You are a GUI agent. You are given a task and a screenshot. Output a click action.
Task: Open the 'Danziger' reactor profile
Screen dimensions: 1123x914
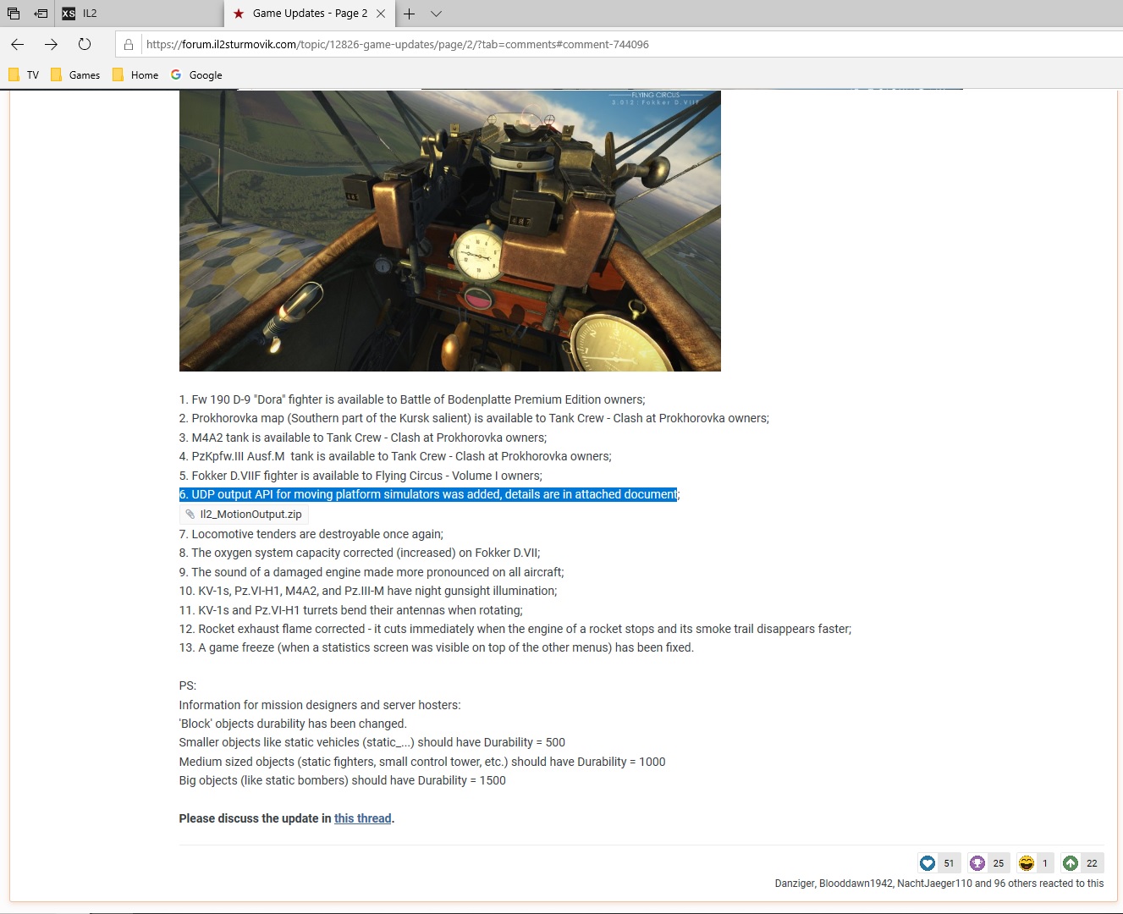click(795, 884)
